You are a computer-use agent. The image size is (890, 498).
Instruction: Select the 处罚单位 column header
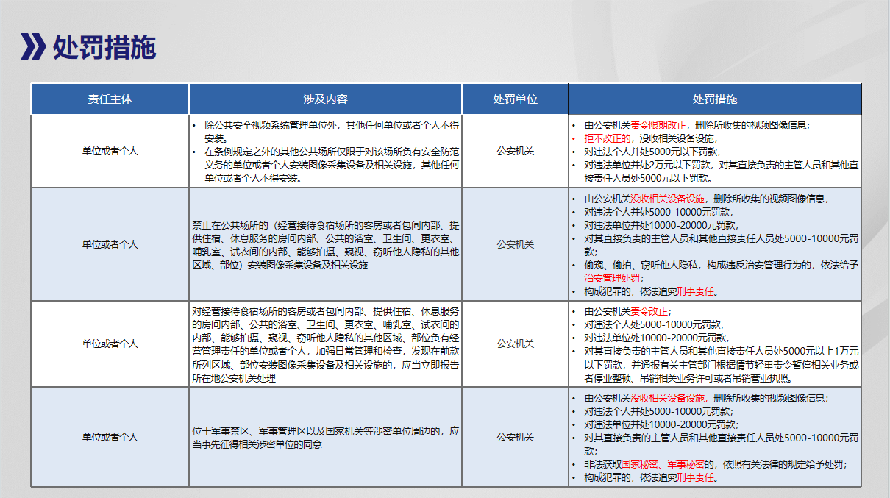pos(515,99)
